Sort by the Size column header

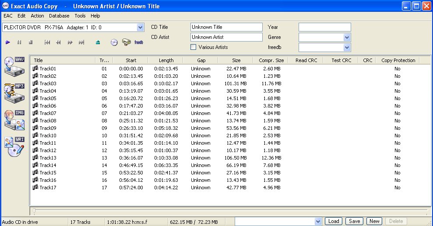pyautogui.click(x=236, y=60)
